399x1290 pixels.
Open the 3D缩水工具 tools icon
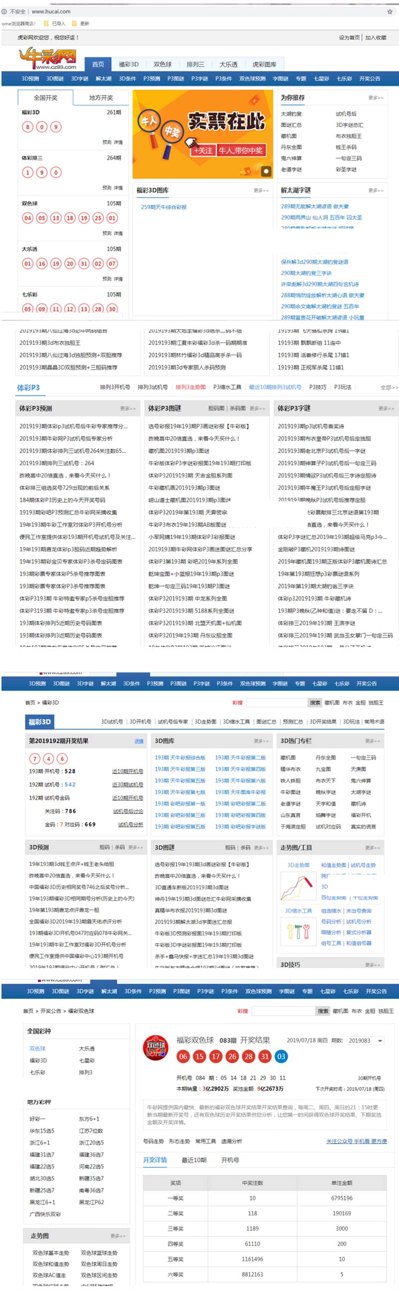(298, 931)
